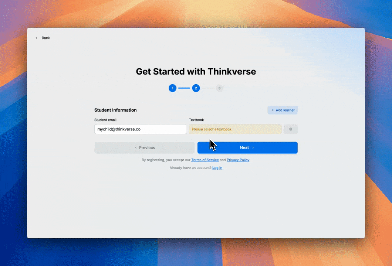Click the Back link at top left
Image resolution: width=392 pixels, height=266 pixels.
(43, 38)
